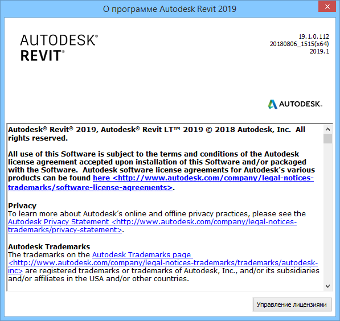Click the dialog title О программе Autodesk Revit 2019
The image size is (340, 321).
click(170, 9)
